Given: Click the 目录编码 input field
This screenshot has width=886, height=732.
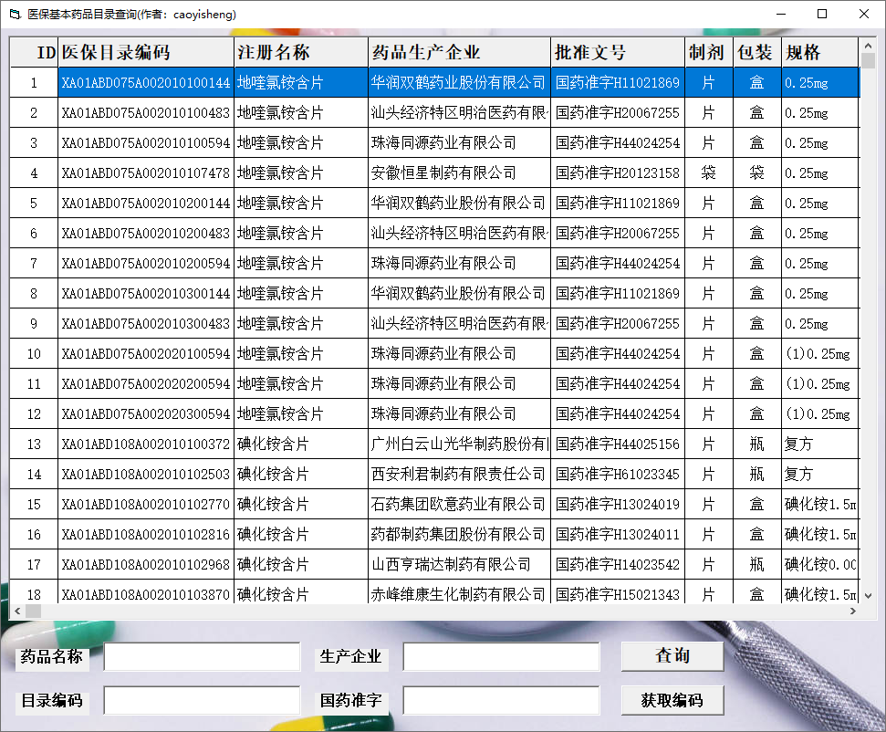Looking at the screenshot, I should coord(202,700).
